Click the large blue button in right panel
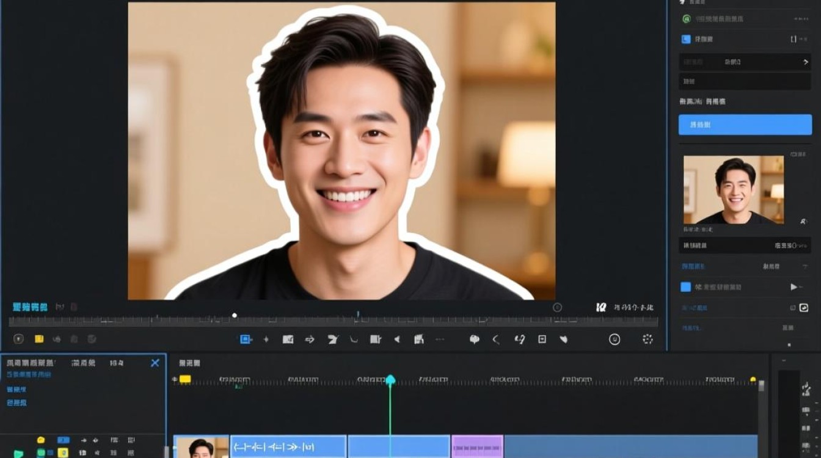 point(745,125)
